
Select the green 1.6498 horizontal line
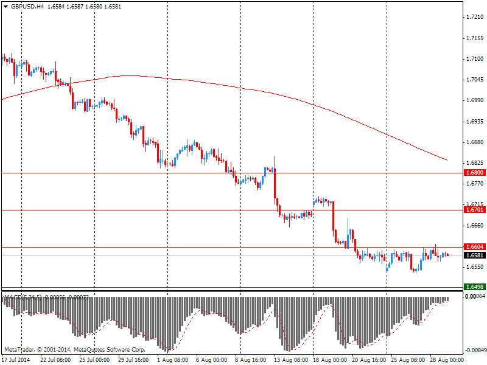233,287
